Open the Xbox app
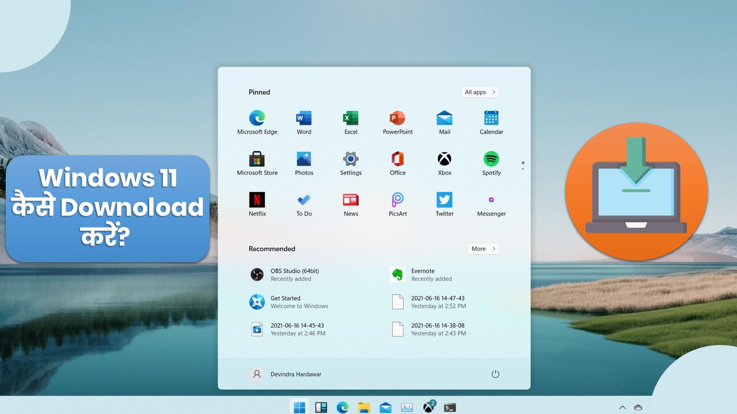The image size is (737, 414). (x=445, y=164)
